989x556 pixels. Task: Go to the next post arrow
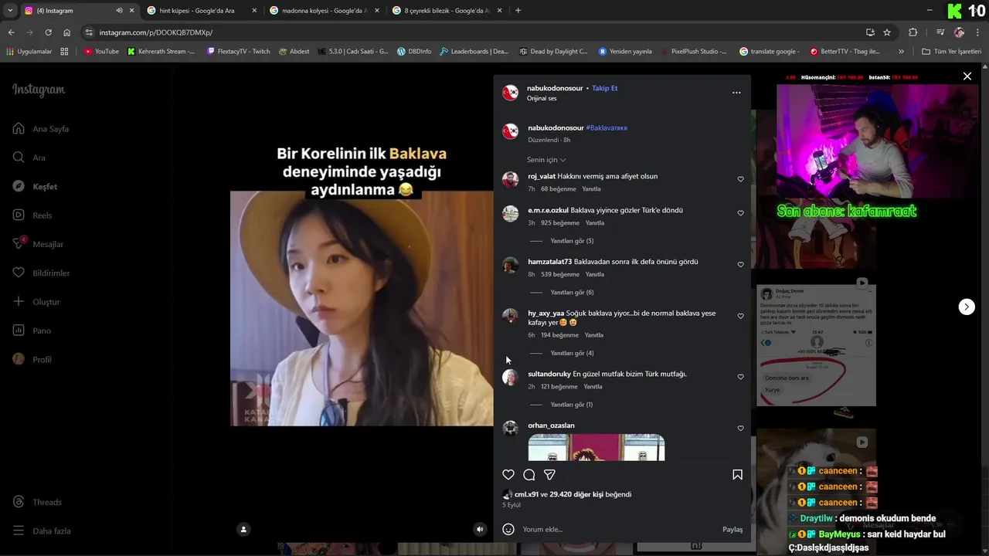tap(967, 307)
